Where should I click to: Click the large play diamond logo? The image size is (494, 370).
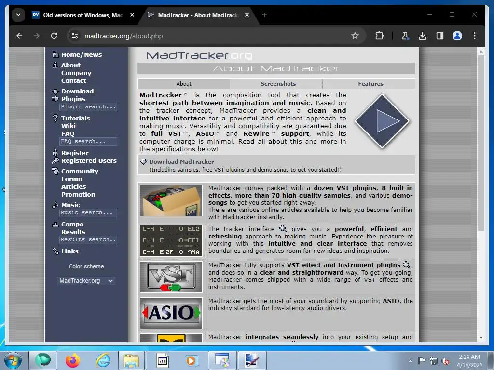382,121
